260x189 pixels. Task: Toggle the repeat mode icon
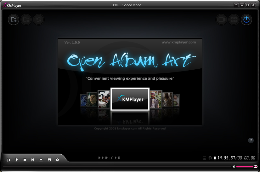point(205,158)
